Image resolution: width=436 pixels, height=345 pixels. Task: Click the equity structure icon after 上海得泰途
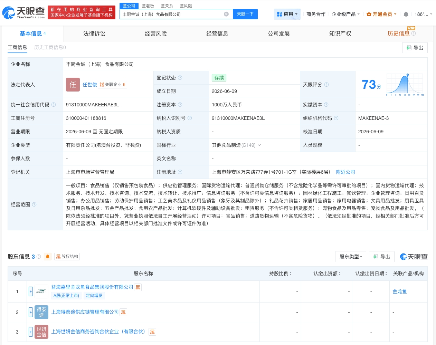(123, 312)
